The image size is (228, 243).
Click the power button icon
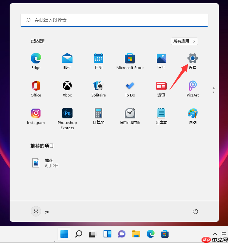point(195,211)
